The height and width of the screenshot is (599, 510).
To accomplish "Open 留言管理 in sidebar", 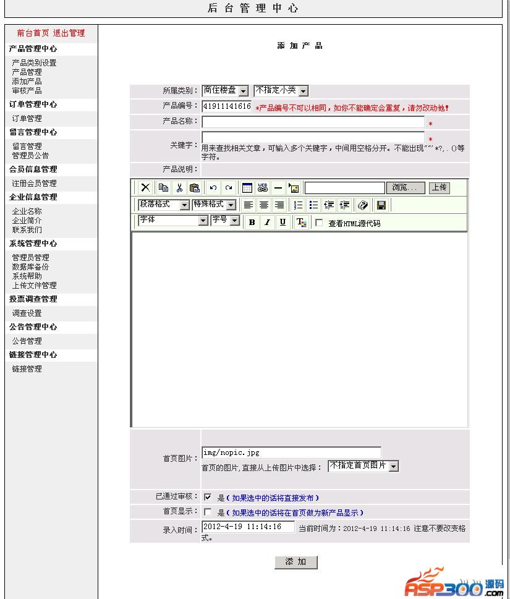I will tap(27, 146).
